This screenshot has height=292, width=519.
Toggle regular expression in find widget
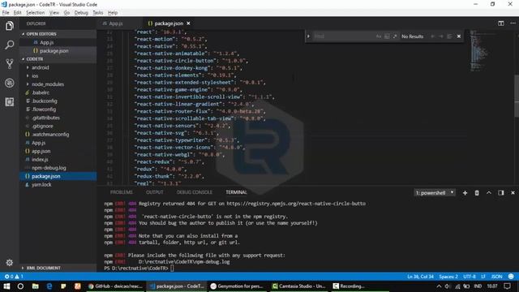tap(395, 36)
